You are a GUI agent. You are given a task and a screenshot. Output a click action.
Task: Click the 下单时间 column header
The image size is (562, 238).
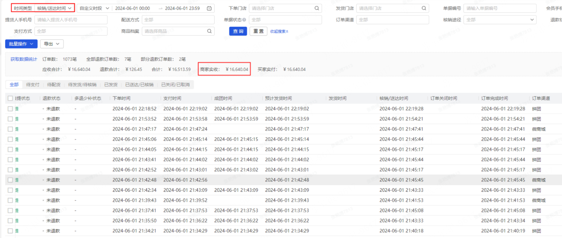click(x=121, y=98)
